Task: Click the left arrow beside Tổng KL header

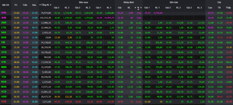Action: [40, 5]
